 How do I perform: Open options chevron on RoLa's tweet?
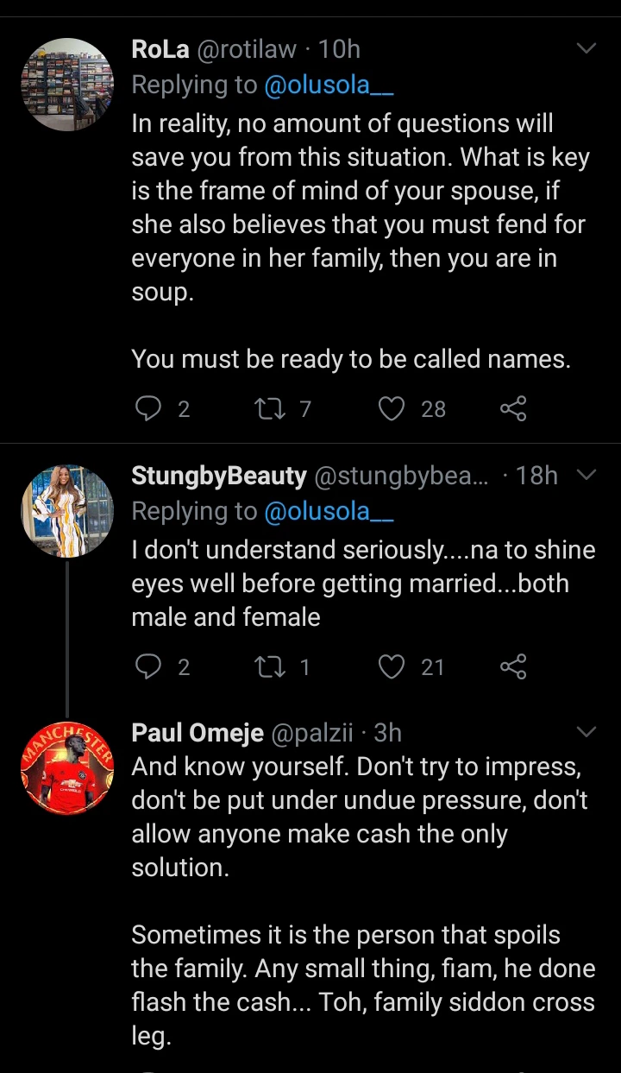(x=586, y=48)
